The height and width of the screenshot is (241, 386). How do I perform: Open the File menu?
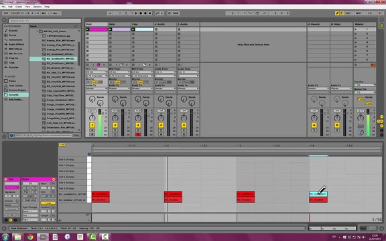4,7
